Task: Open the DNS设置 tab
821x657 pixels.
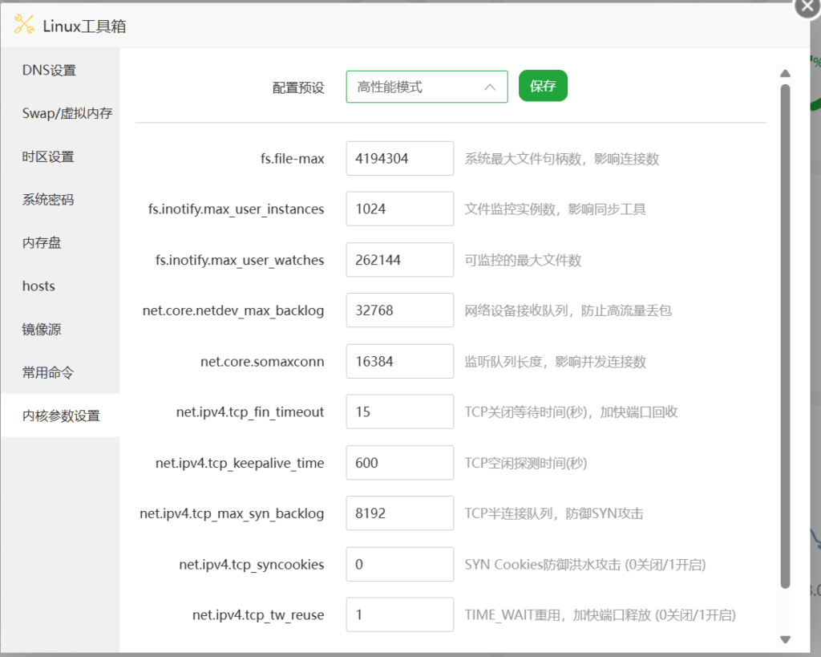Action: [49, 71]
